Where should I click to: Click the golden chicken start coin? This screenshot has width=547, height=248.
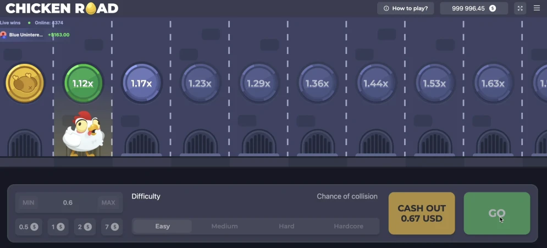25,84
